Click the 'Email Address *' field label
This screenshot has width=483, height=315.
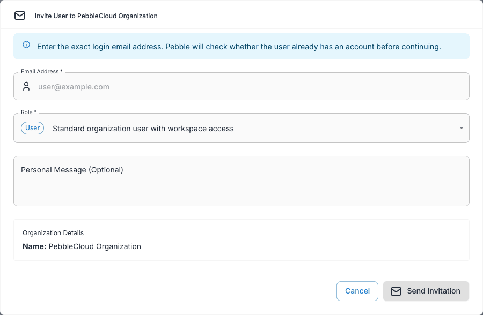click(41, 71)
